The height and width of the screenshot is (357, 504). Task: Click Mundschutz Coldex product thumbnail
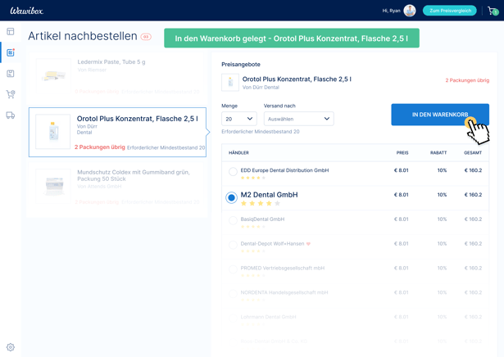click(53, 186)
